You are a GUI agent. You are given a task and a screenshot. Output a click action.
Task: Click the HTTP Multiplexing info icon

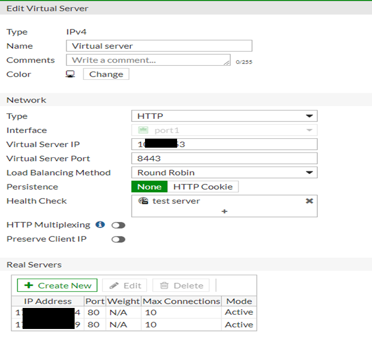click(x=100, y=225)
